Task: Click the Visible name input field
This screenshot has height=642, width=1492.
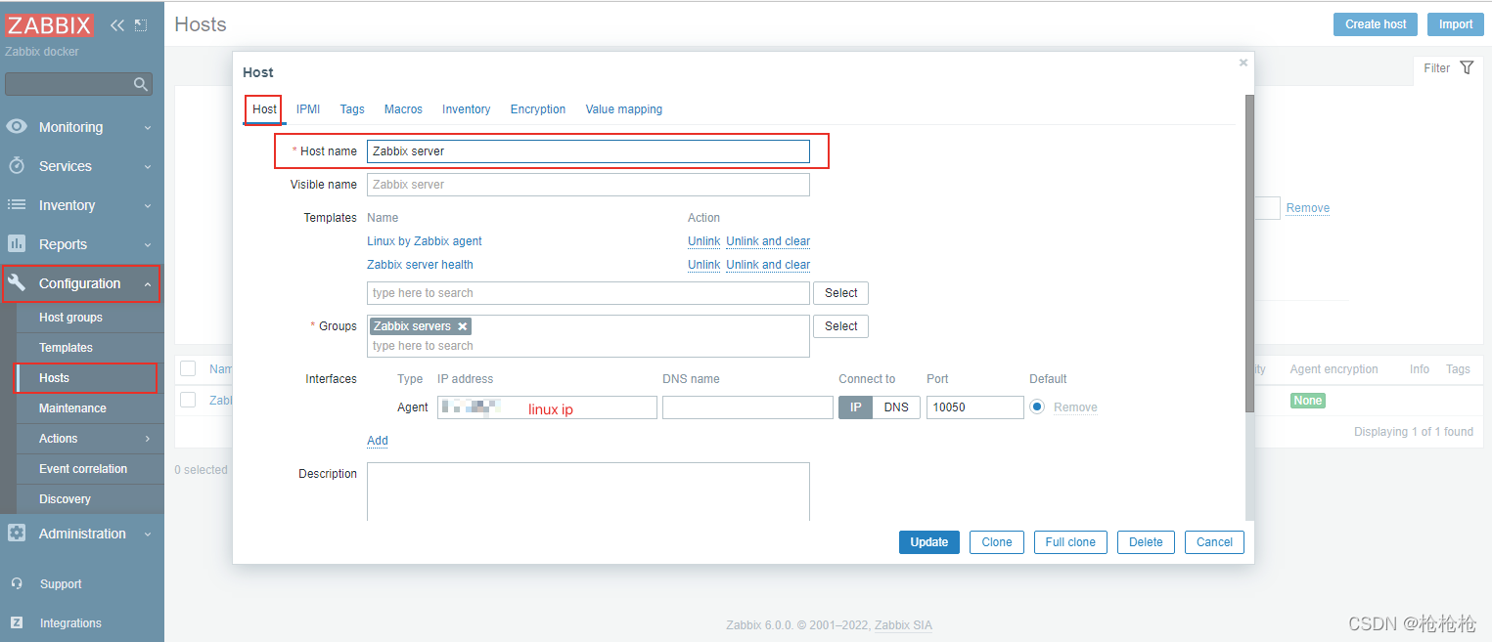Action: click(x=588, y=185)
